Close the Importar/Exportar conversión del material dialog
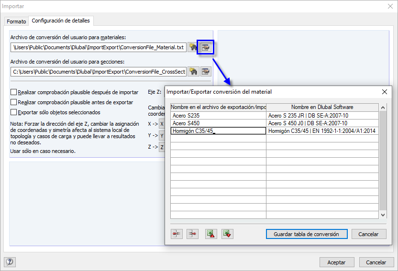This screenshot has height=271, width=398. click(385, 92)
